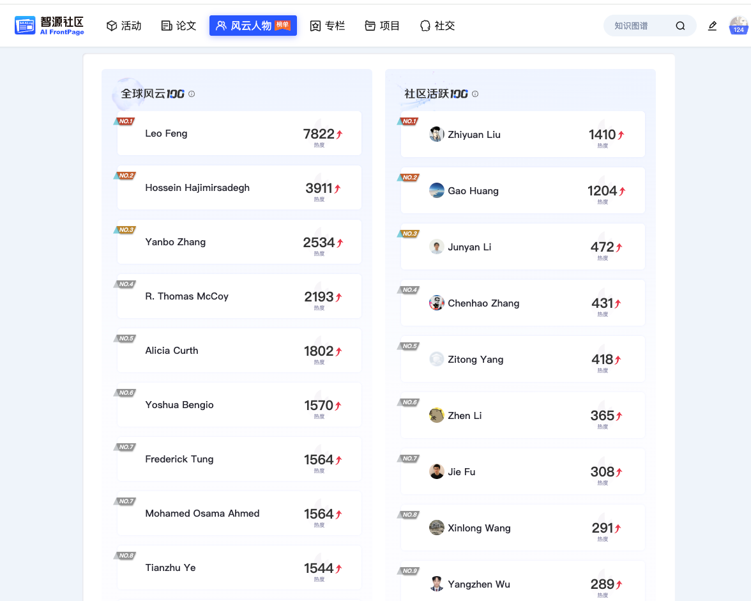Open R. Thomas McCoy's entry

click(239, 296)
